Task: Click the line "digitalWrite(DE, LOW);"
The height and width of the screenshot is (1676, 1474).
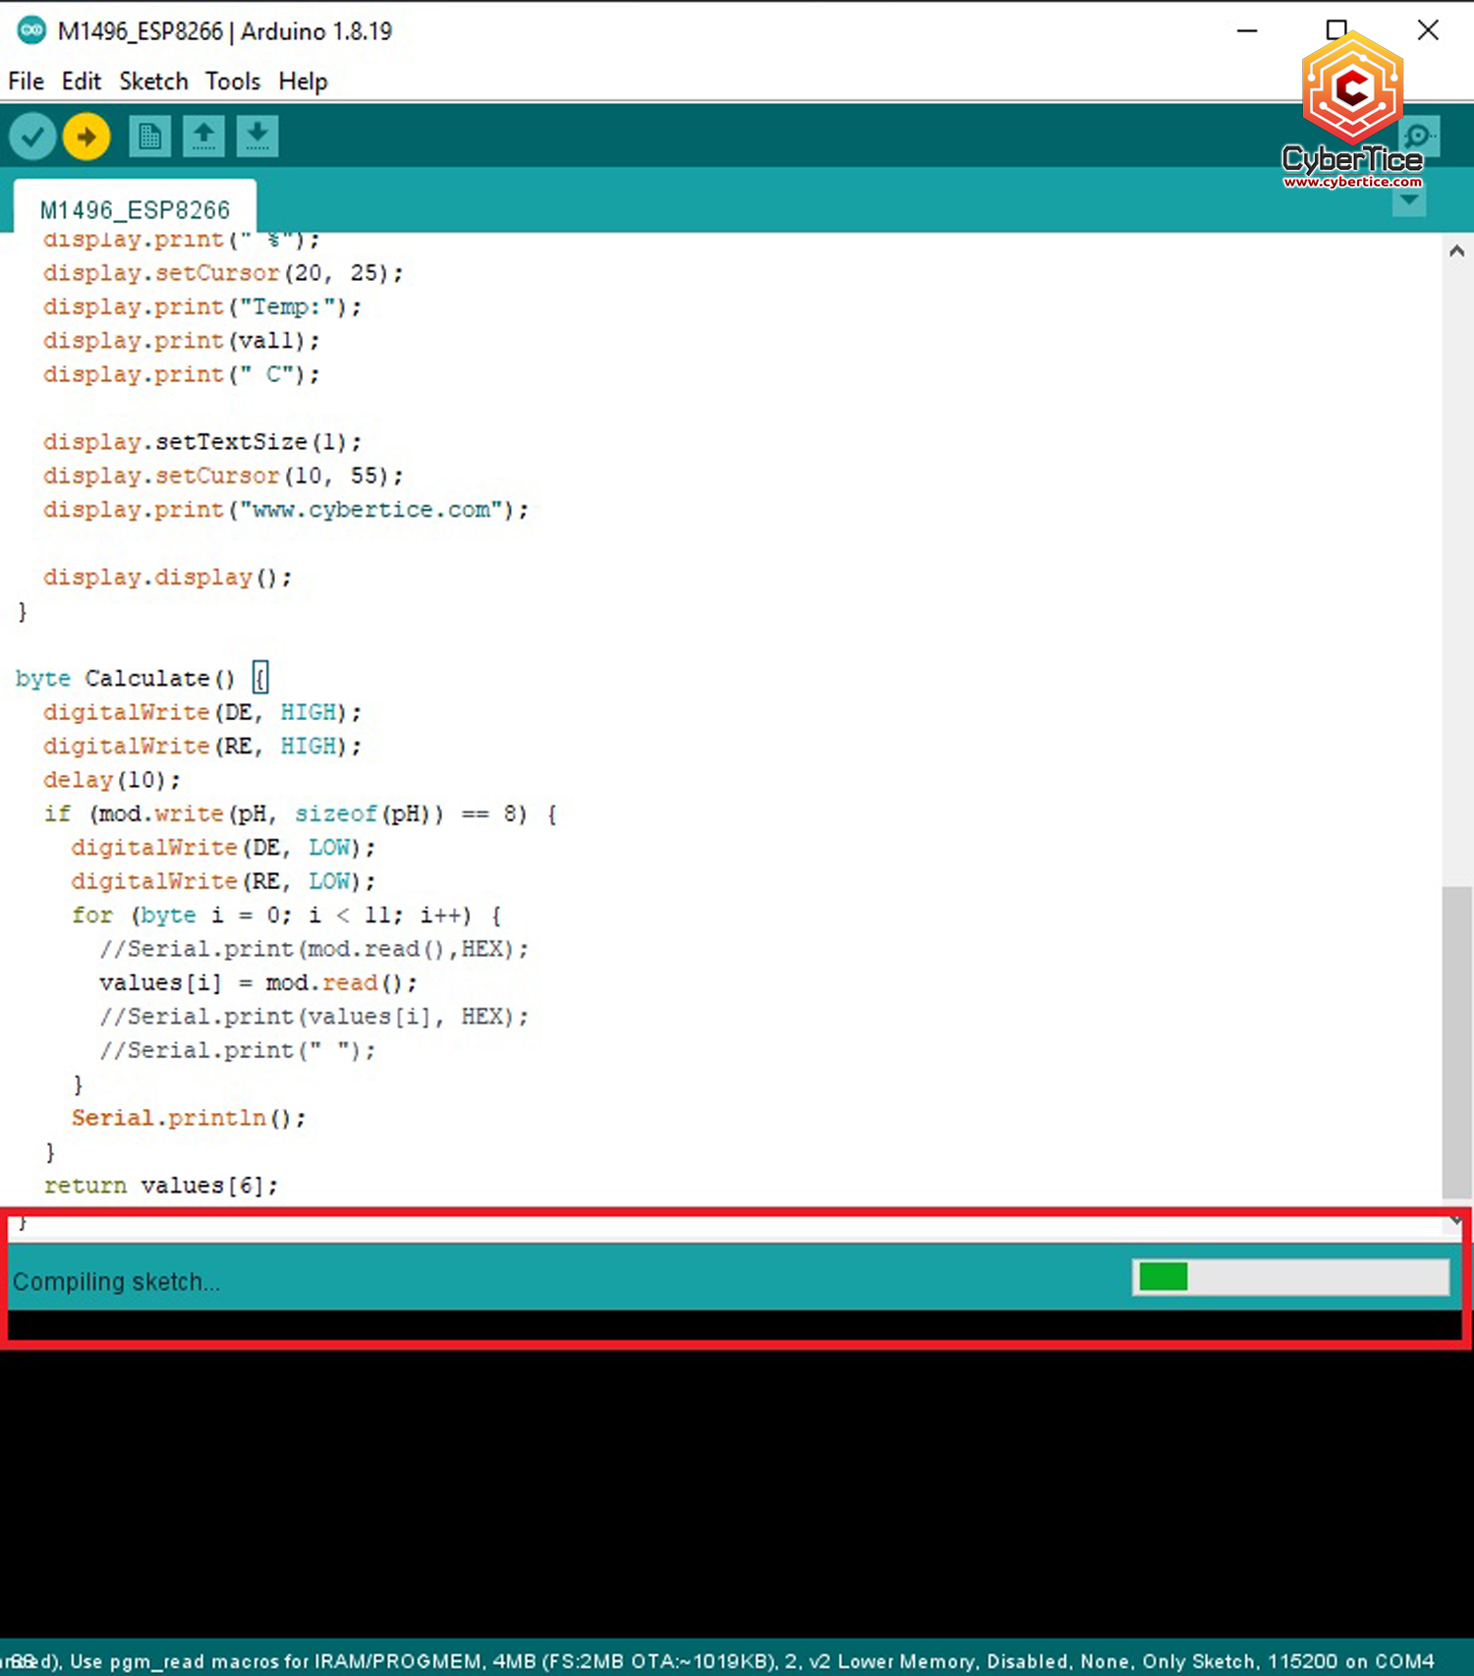Action: click(x=223, y=848)
